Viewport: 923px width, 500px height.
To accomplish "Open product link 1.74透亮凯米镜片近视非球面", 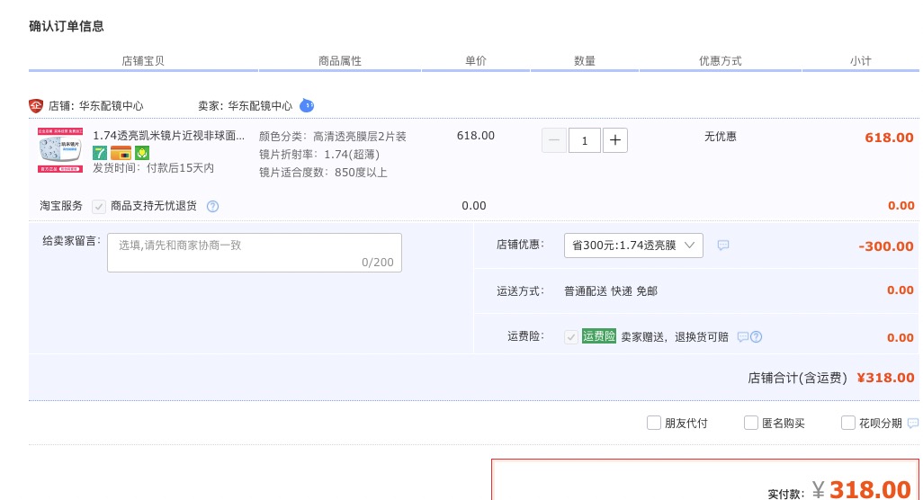I will click(169, 136).
